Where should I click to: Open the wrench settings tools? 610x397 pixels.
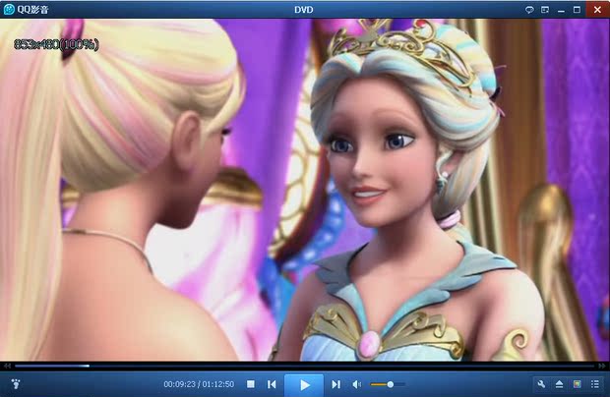pyautogui.click(x=541, y=384)
